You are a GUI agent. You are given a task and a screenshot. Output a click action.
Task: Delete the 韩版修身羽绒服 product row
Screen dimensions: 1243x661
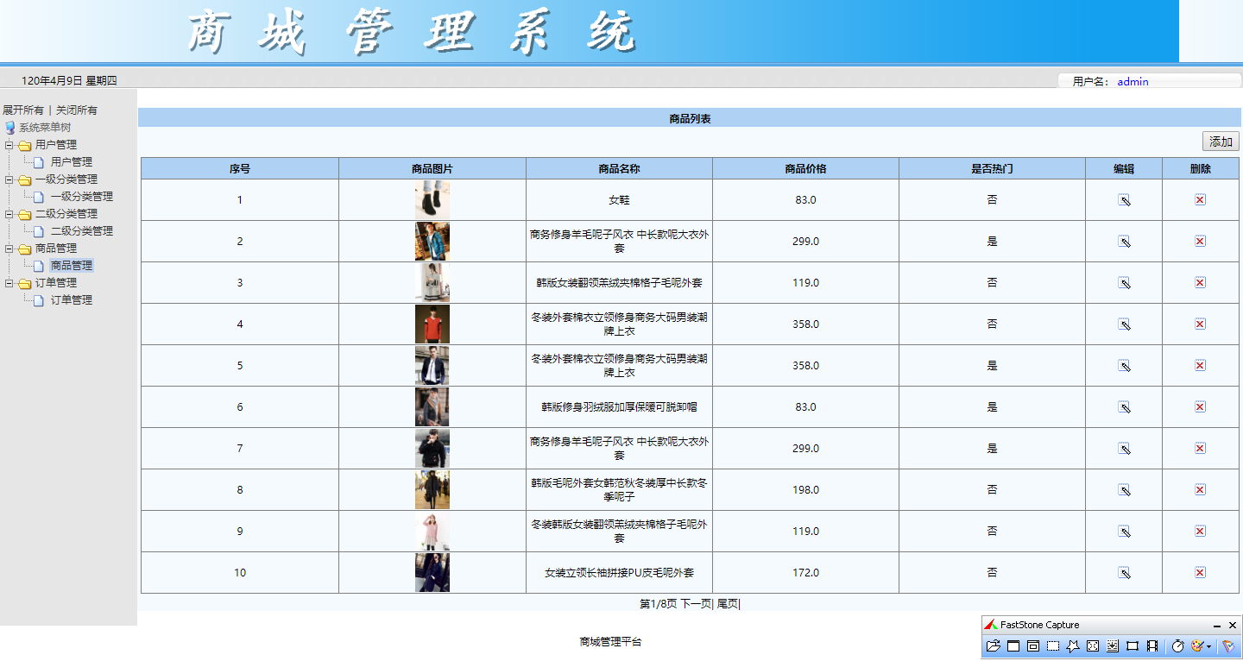(1200, 407)
